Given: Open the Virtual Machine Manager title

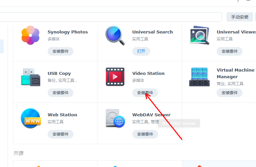Looking at the screenshot, I should tap(235, 73).
